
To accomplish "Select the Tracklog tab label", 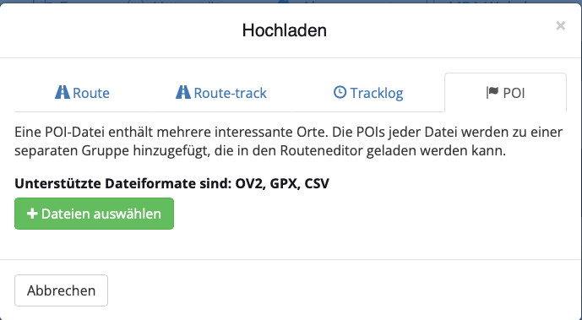I will [377, 93].
